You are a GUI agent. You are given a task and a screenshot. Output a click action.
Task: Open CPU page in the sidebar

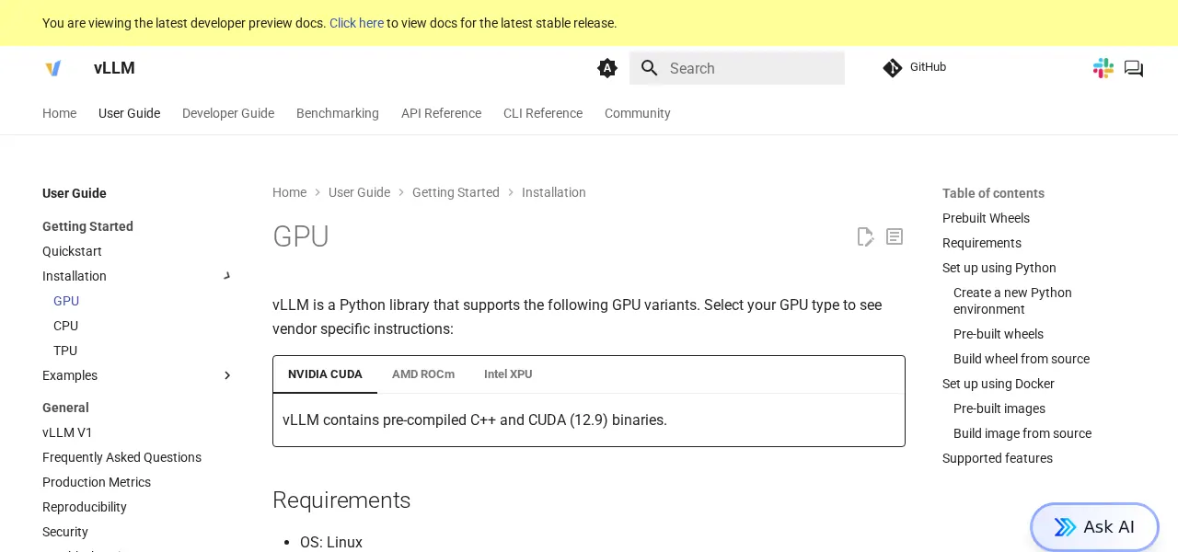point(65,326)
